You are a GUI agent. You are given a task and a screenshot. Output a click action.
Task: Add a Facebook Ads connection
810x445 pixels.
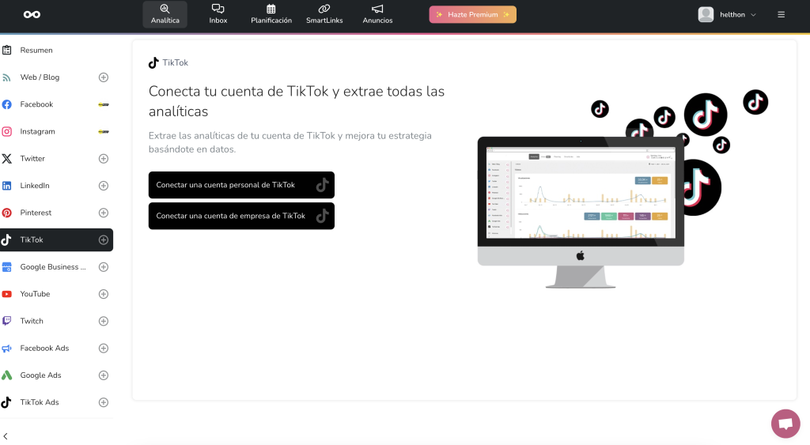pyautogui.click(x=104, y=349)
